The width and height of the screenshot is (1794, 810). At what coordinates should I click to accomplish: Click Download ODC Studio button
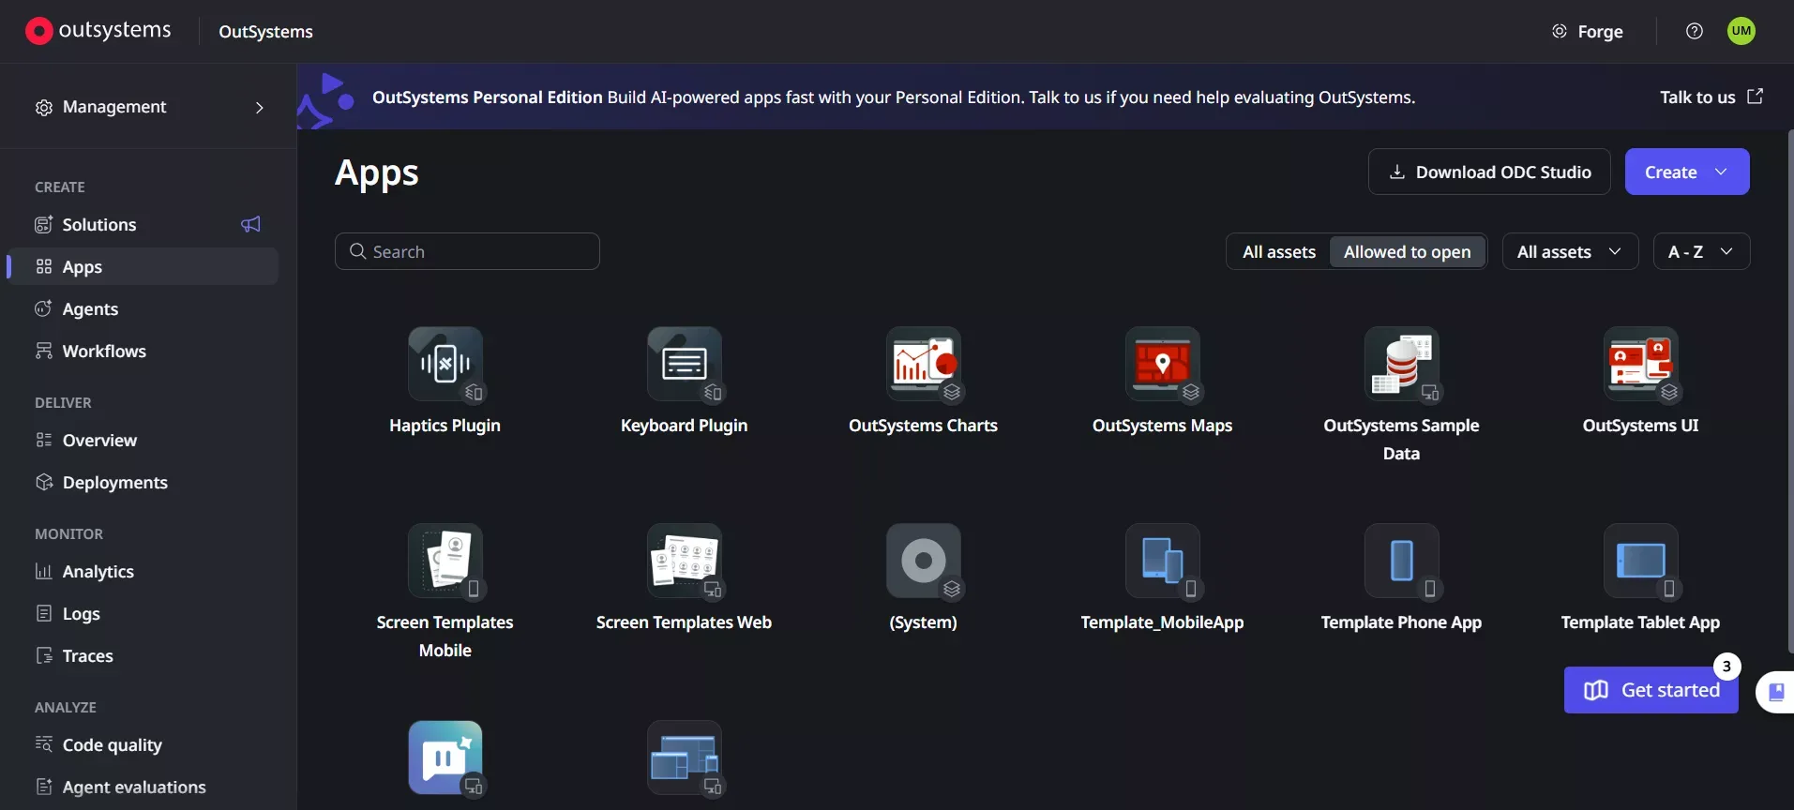pos(1489,172)
